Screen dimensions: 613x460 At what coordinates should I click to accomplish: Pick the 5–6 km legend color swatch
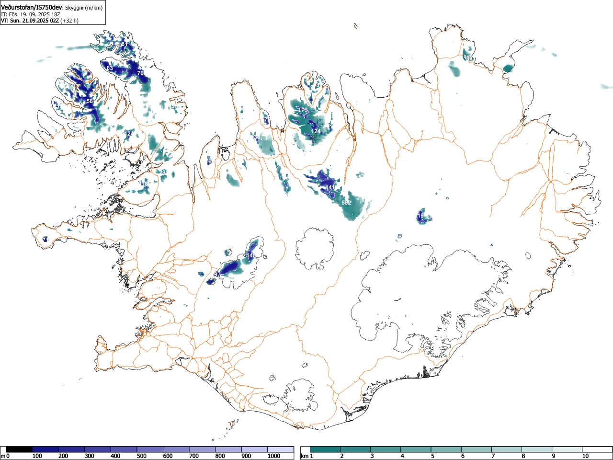446,449
